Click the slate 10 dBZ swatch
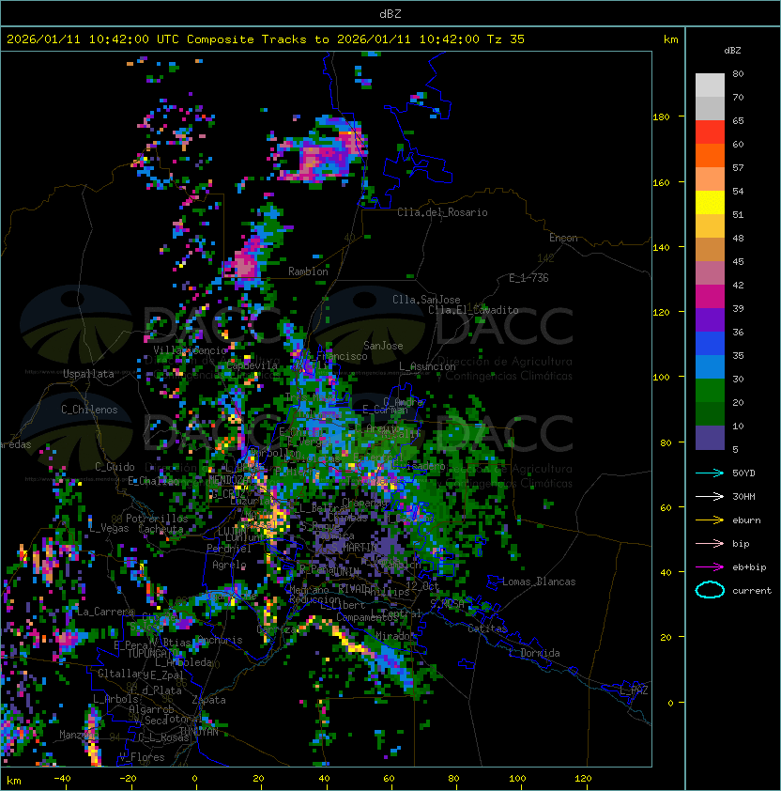Viewport: 781px width, 791px height. point(710,438)
